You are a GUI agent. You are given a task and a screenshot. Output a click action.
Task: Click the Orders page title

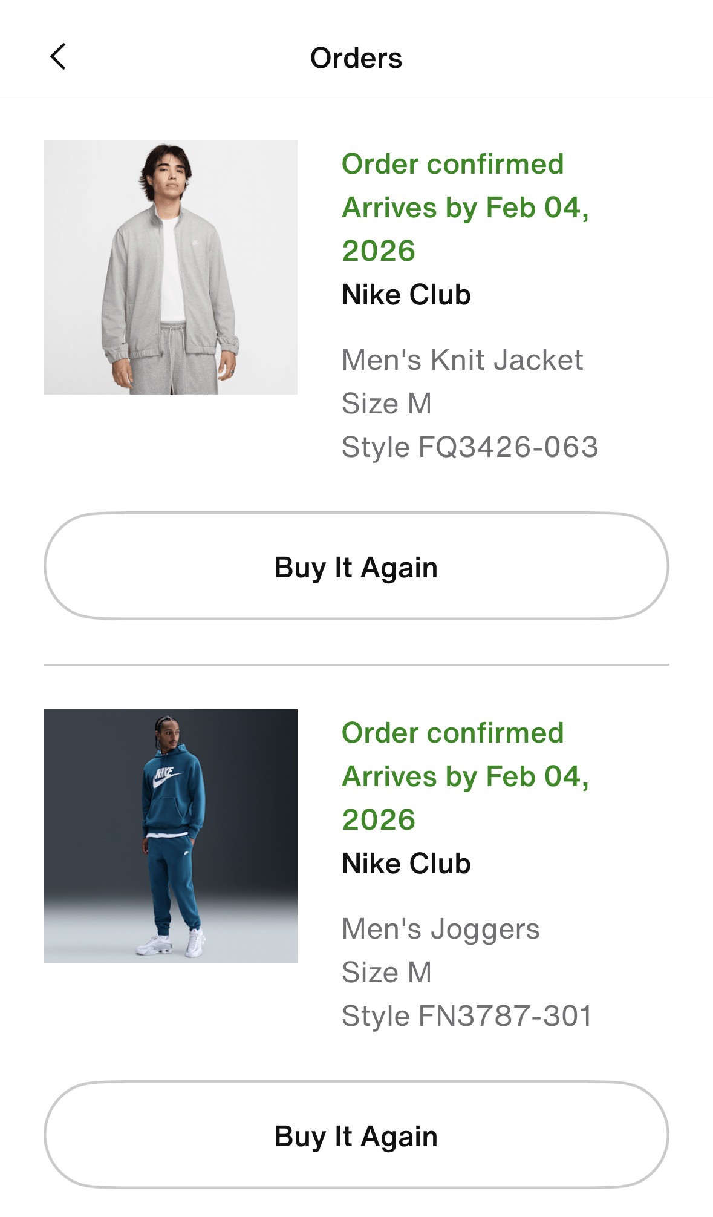pyautogui.click(x=356, y=59)
